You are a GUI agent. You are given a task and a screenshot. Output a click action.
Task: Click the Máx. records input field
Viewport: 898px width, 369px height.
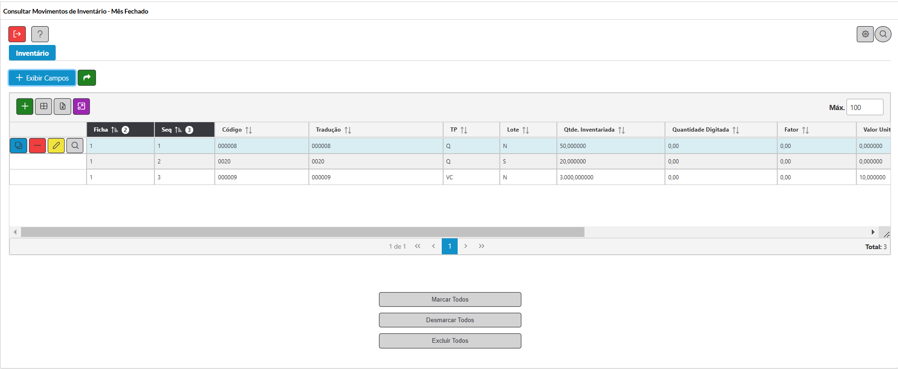864,107
